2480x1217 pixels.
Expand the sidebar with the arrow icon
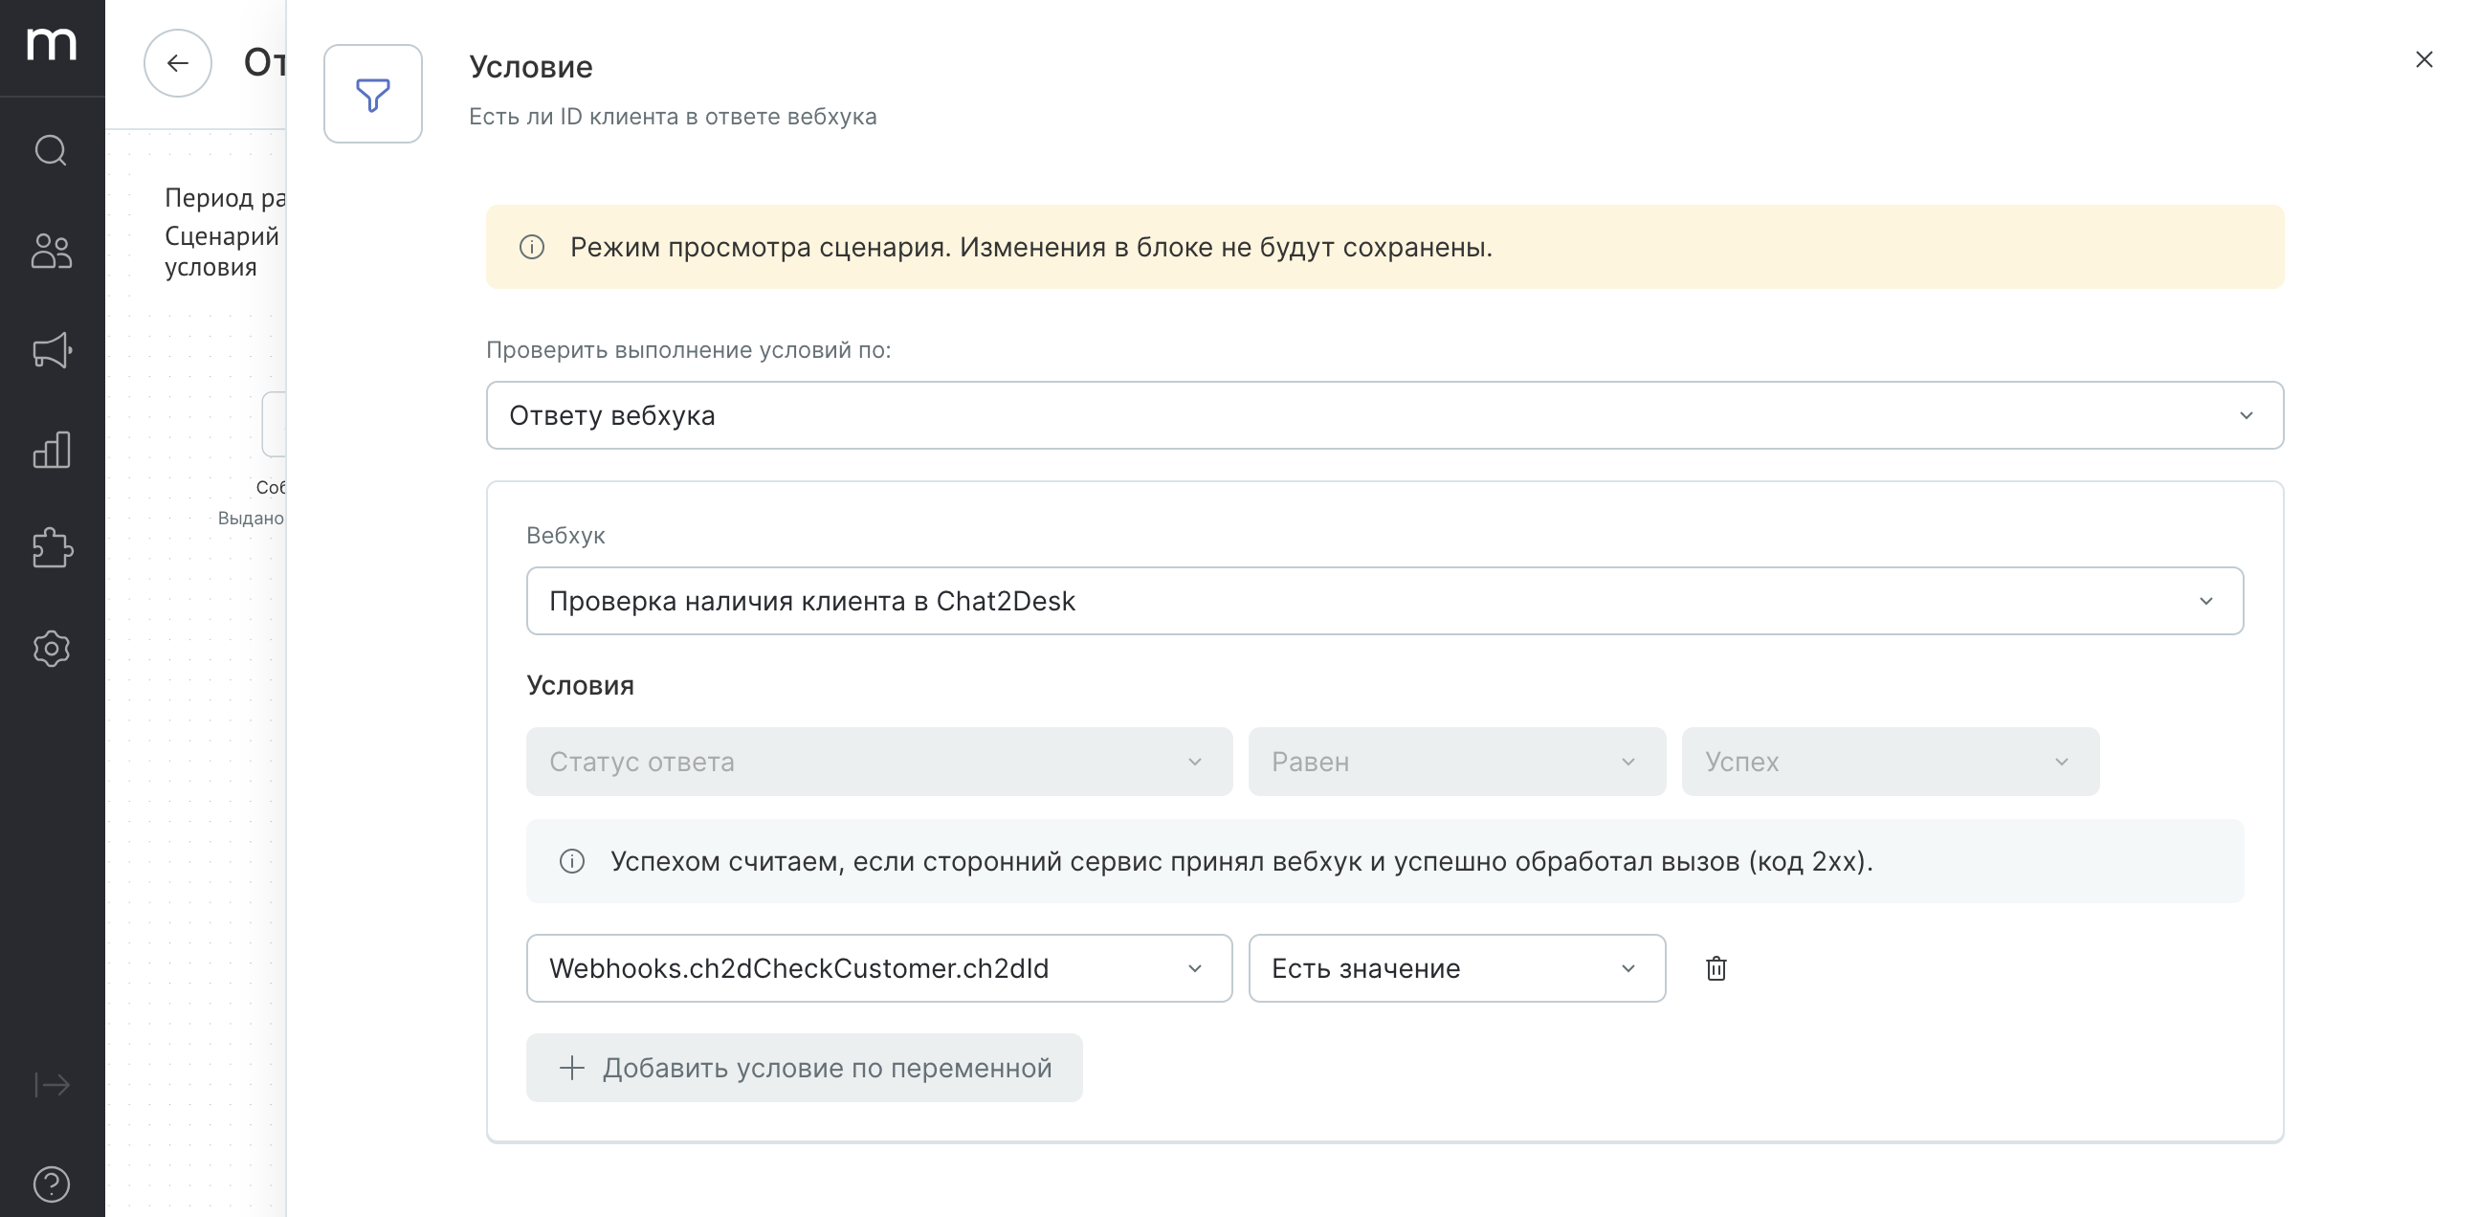[x=51, y=1085]
